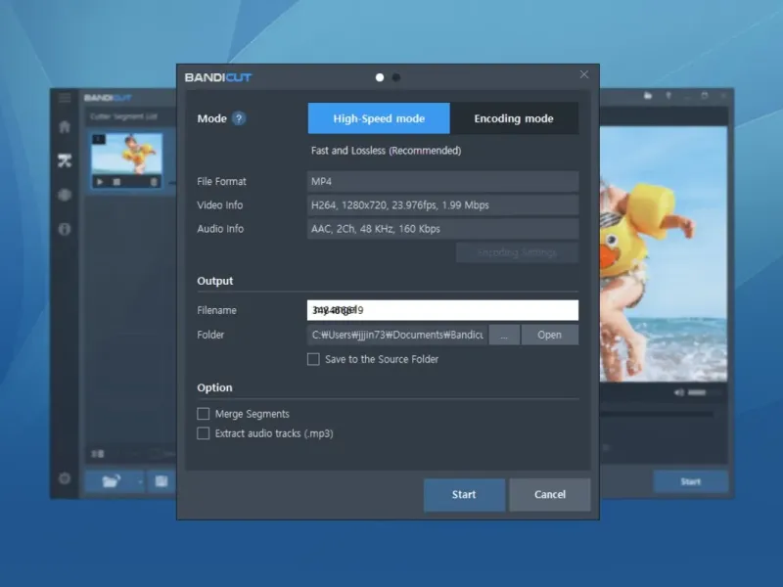Viewport: 783px width, 587px height.
Task: Open the Info icon in the sidebar
Action: (x=65, y=229)
